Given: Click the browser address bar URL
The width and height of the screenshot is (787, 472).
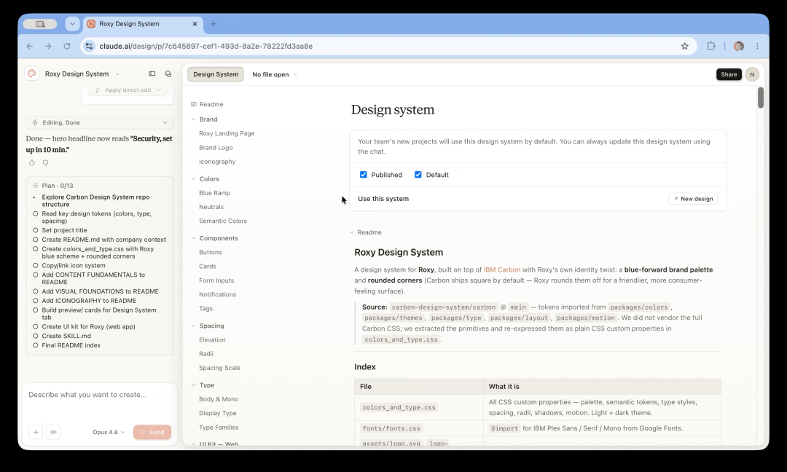Looking at the screenshot, I should pos(205,46).
